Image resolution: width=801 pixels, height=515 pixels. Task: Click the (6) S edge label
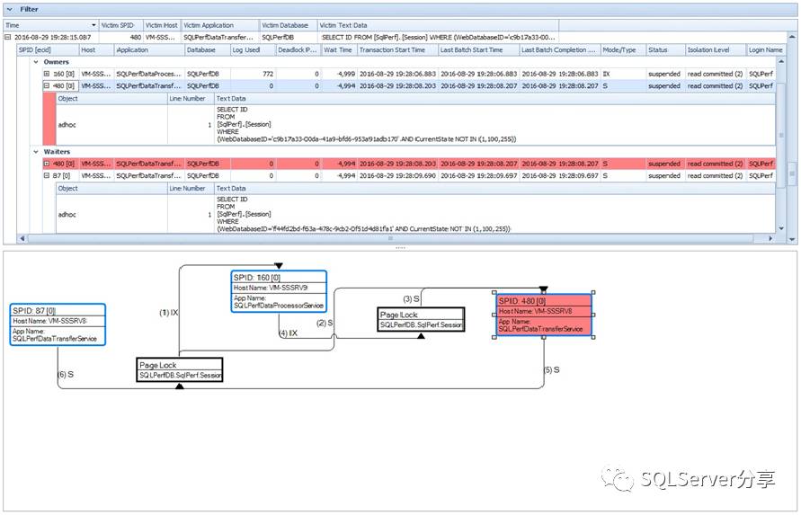point(66,375)
